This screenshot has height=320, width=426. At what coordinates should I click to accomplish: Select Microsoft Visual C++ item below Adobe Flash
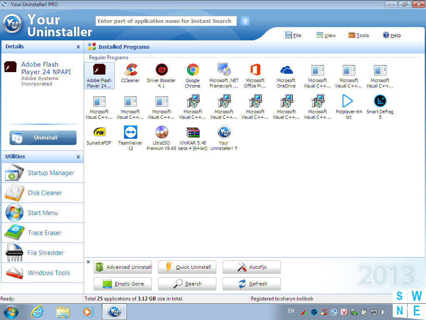click(x=99, y=107)
